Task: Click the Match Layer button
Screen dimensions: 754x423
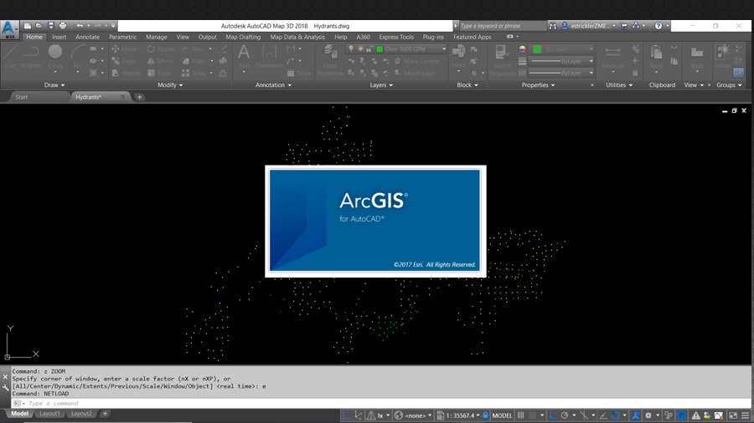Action: click(415, 73)
